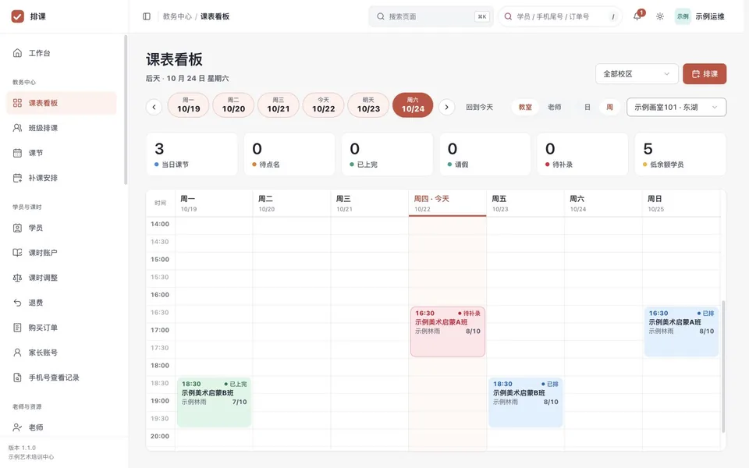Select the 周一 10/19 date pill

(x=188, y=105)
